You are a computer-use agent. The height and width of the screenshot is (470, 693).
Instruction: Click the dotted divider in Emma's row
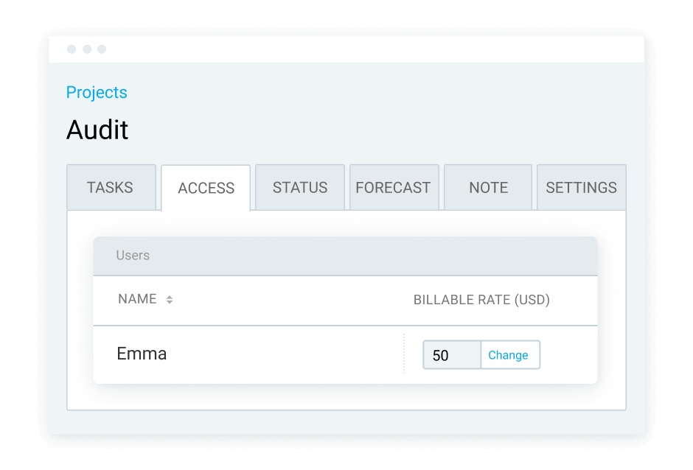pos(404,354)
